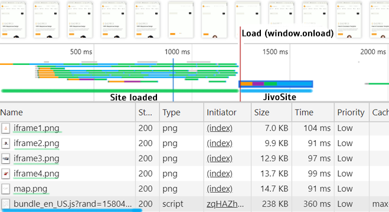The height and width of the screenshot is (212, 389).
Task: Follow the zqHAZh initiator link for bundle_en_US.js
Action: 225,204
